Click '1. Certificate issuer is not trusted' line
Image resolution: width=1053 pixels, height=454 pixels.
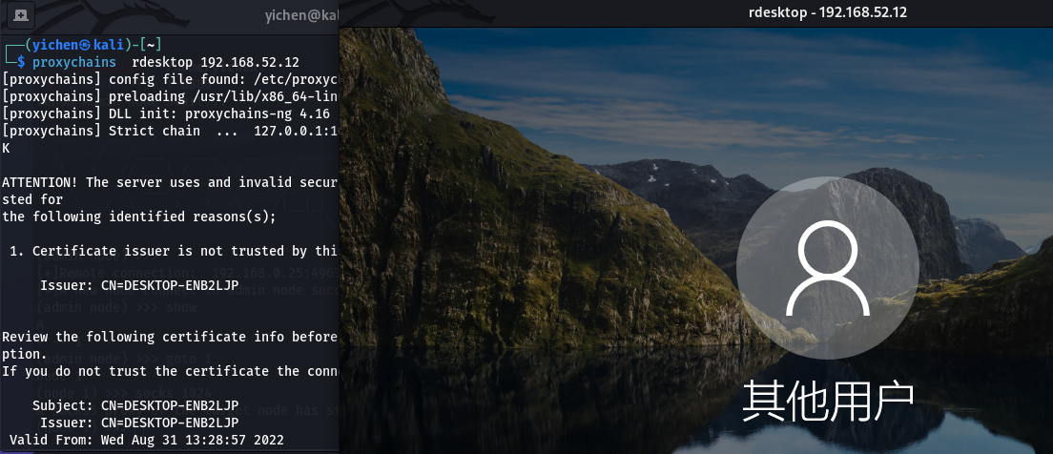tap(175, 251)
